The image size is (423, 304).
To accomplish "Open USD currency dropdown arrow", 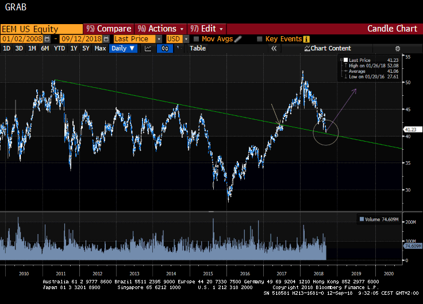I will pos(186,39).
